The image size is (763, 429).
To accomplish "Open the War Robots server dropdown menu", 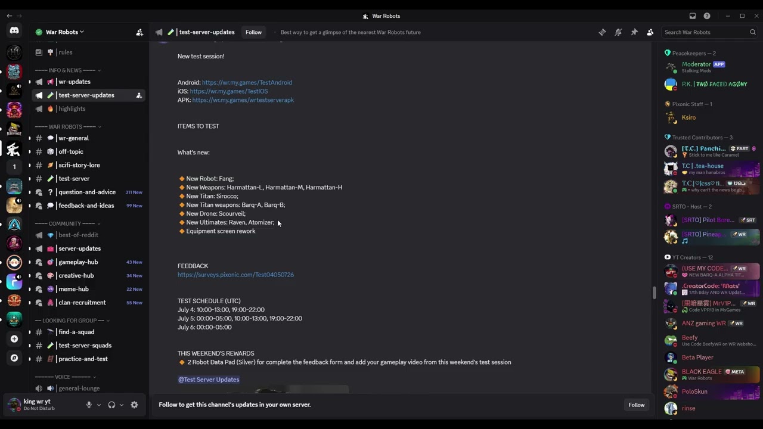I will click(64, 32).
